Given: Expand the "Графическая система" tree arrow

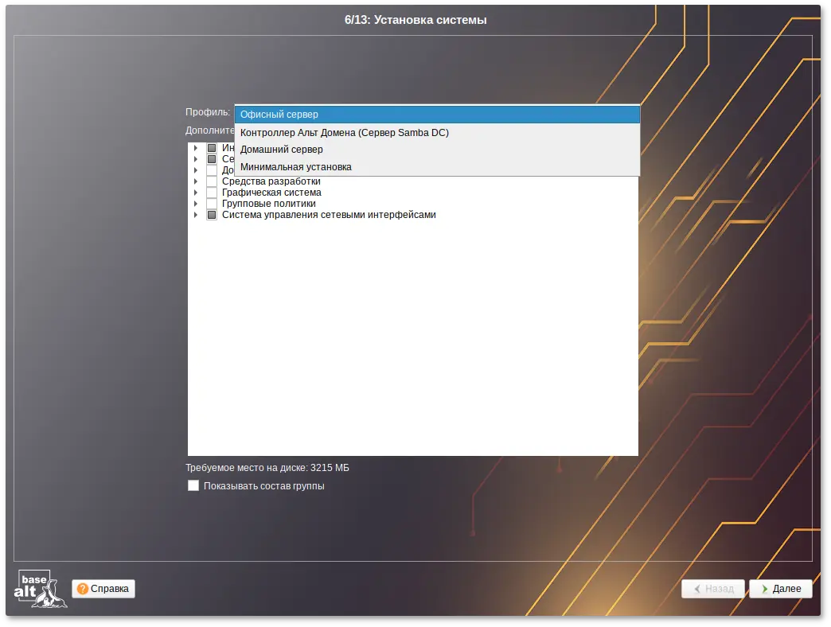Looking at the screenshot, I should (x=196, y=193).
